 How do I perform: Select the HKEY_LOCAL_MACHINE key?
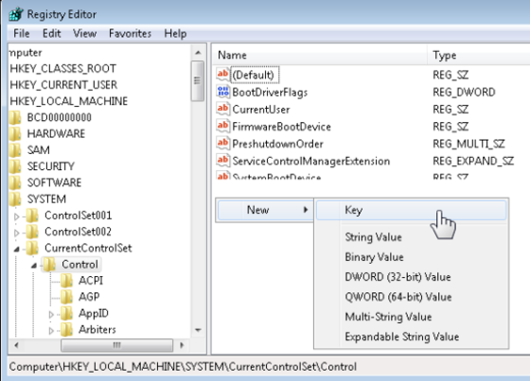(x=68, y=101)
